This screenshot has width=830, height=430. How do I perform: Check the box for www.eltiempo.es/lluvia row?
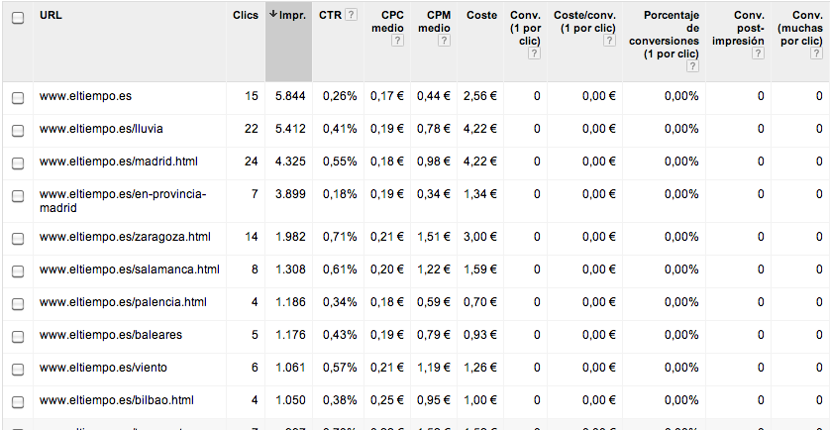click(x=17, y=129)
